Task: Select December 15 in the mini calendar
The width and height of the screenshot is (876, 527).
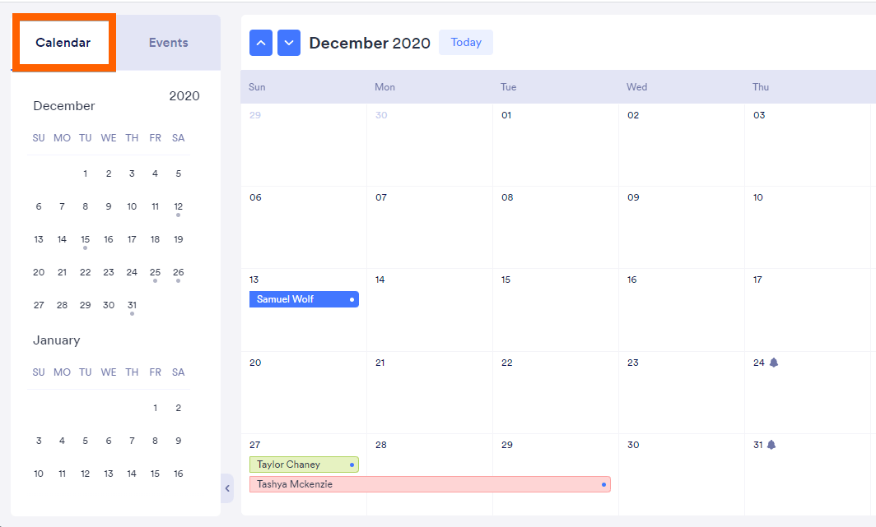Action: click(x=85, y=239)
